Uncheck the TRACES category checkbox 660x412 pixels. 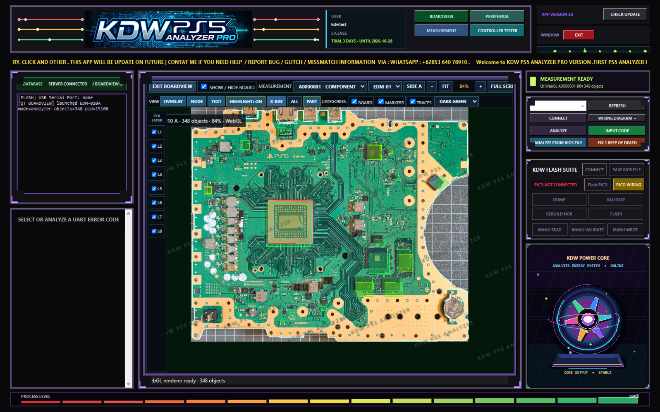[x=412, y=102]
